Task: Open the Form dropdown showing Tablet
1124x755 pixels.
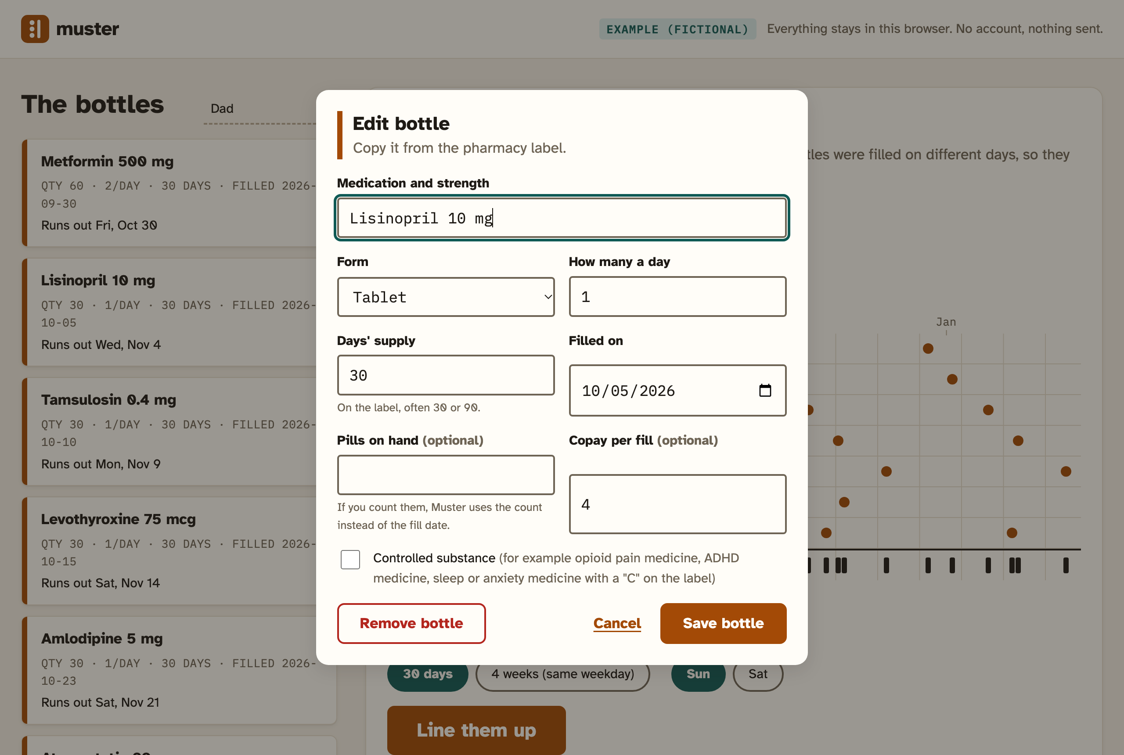Action: [446, 297]
